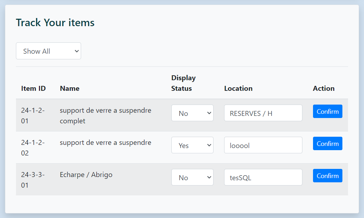The image size is (364, 218).
Task: Select the Echarpe / Abrigo name cell
Action: (86, 175)
